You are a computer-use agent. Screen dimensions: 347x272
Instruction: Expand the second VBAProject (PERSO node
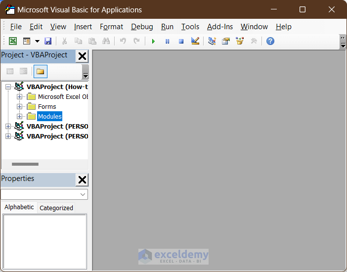pos(8,136)
